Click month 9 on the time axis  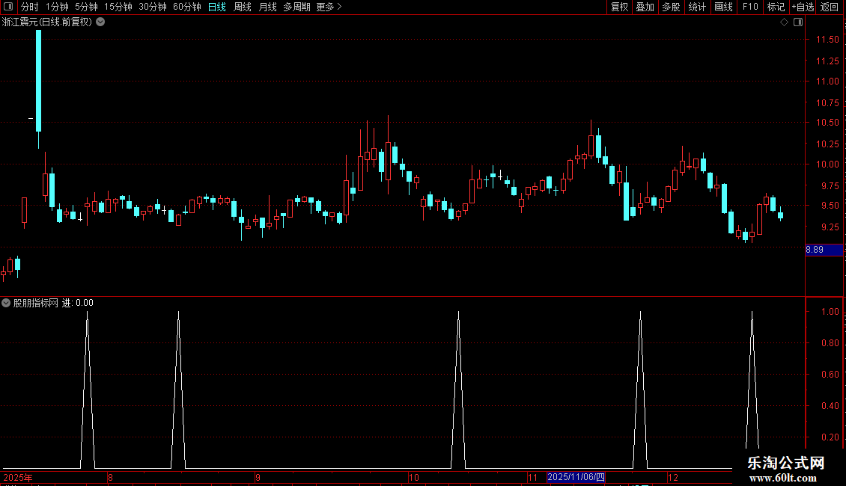pos(258,477)
